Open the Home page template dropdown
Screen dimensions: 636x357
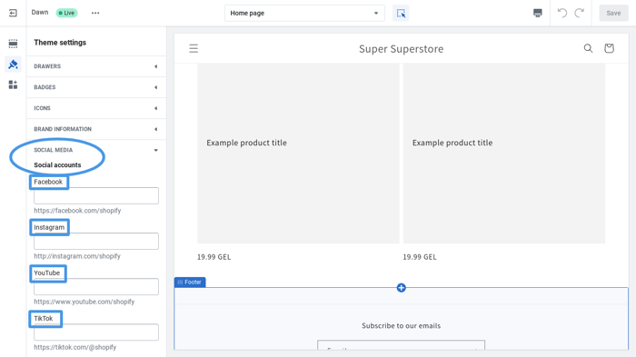point(304,13)
